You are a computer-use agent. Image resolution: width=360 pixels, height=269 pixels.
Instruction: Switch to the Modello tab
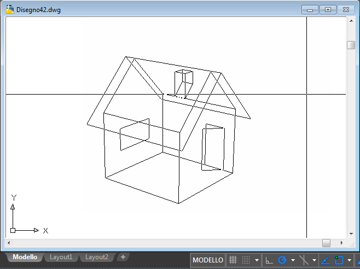pyautogui.click(x=25, y=257)
